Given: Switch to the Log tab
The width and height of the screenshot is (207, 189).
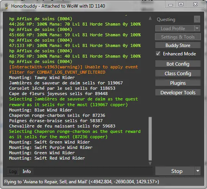Looking at the screenshot, I should (13, 171).
